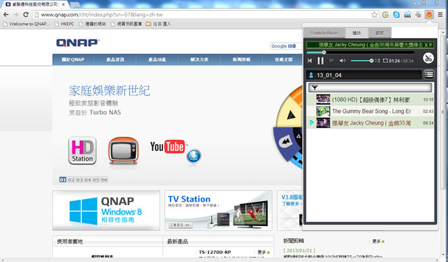Go forward in browser history

(16, 15)
